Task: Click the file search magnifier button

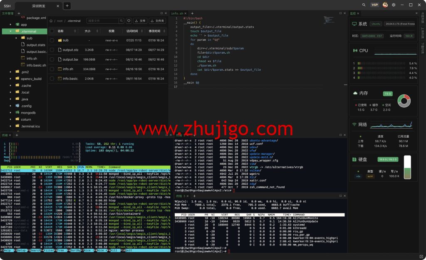Action: coord(121,21)
